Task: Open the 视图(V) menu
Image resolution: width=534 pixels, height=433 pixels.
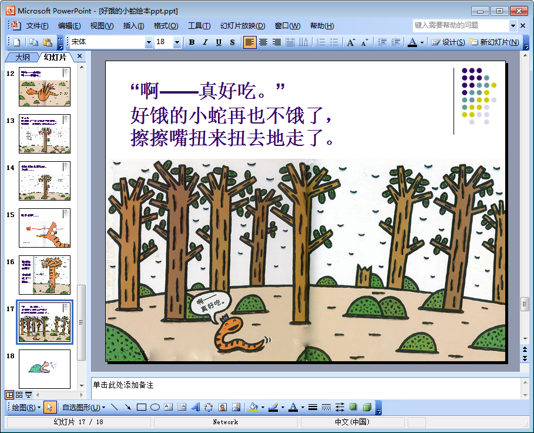Action: point(102,26)
